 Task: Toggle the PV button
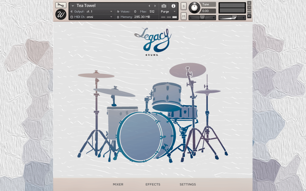coord(249,16)
